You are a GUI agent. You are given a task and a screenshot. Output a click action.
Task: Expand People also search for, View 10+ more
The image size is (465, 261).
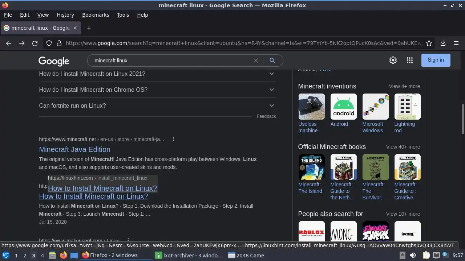pyautogui.click(x=403, y=214)
